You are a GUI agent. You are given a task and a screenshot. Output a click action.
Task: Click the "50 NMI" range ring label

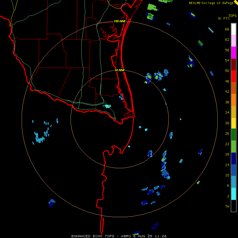coord(120,70)
